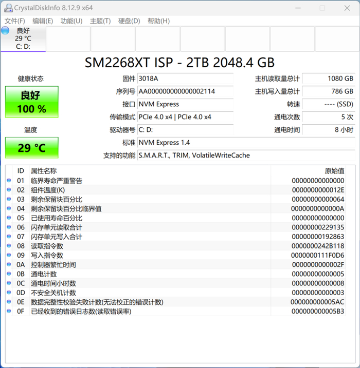Click the status dot for attribute 0F
The image size is (360, 368).
[x=9, y=311]
